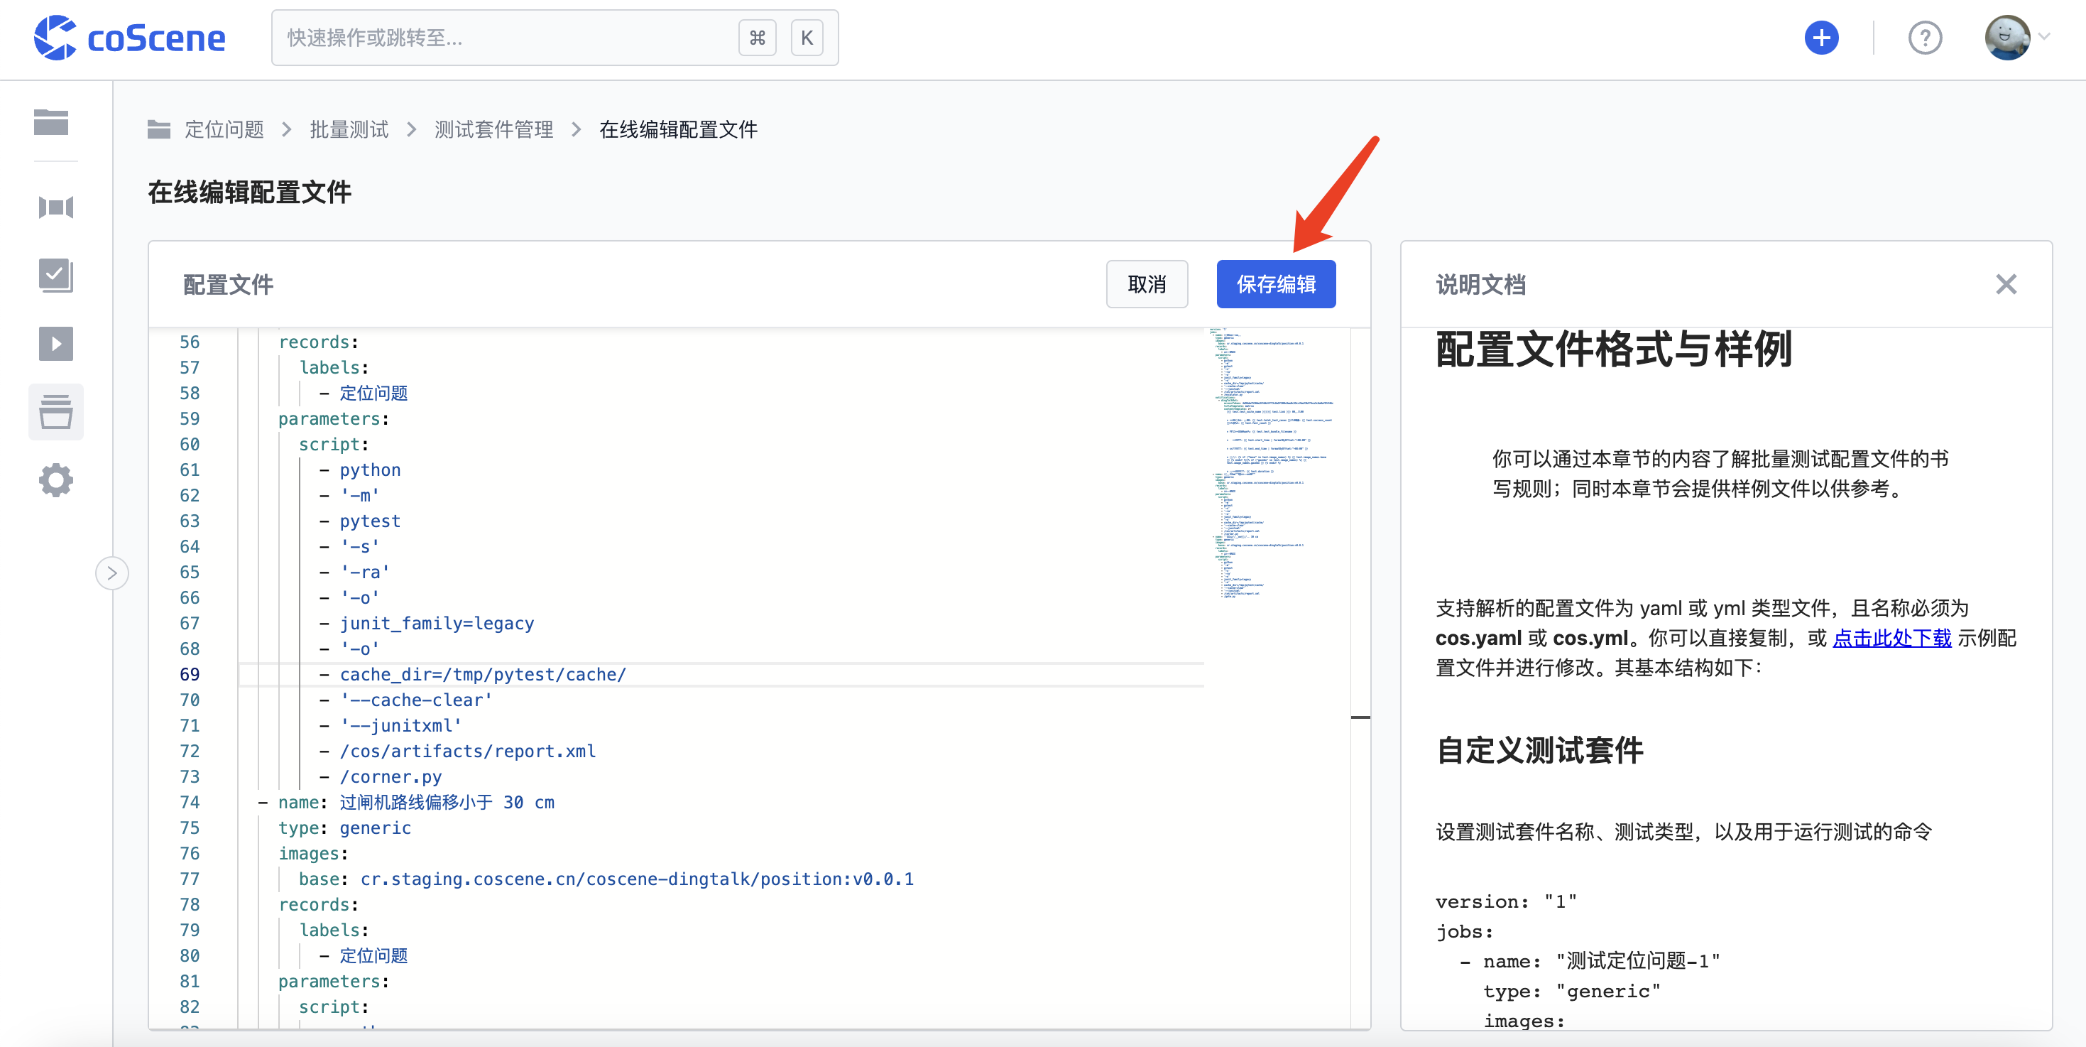Open the blue plus create button
2086x1047 pixels.
click(1821, 37)
